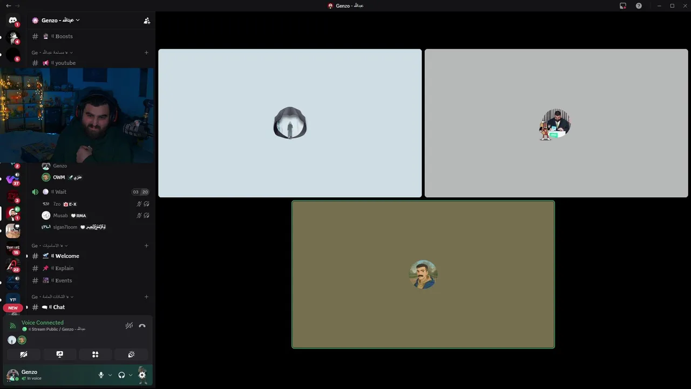Open the Inbox icon in title bar
This screenshot has width=691, height=389.
[623, 5]
